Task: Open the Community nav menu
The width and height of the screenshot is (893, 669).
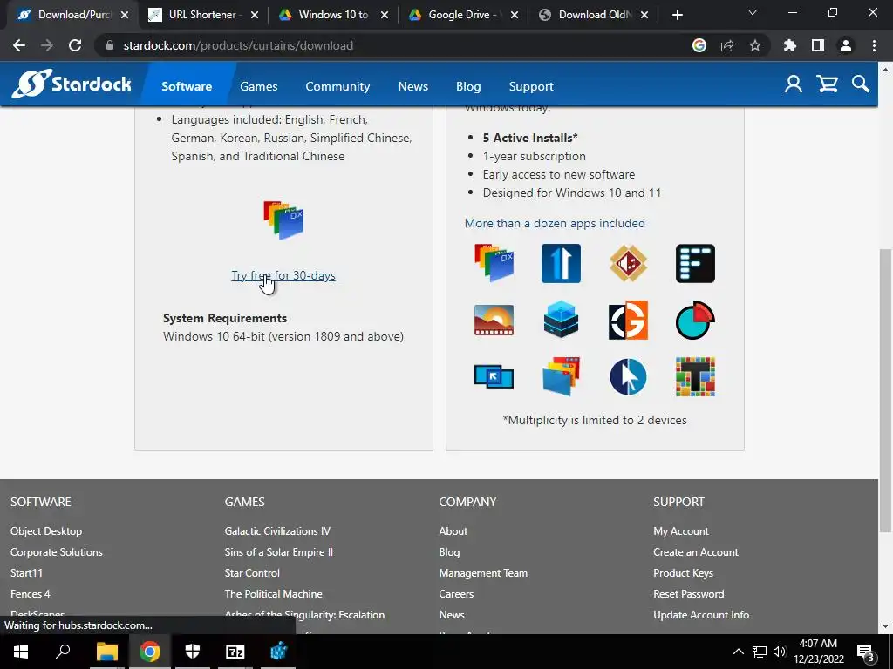Action: point(337,86)
